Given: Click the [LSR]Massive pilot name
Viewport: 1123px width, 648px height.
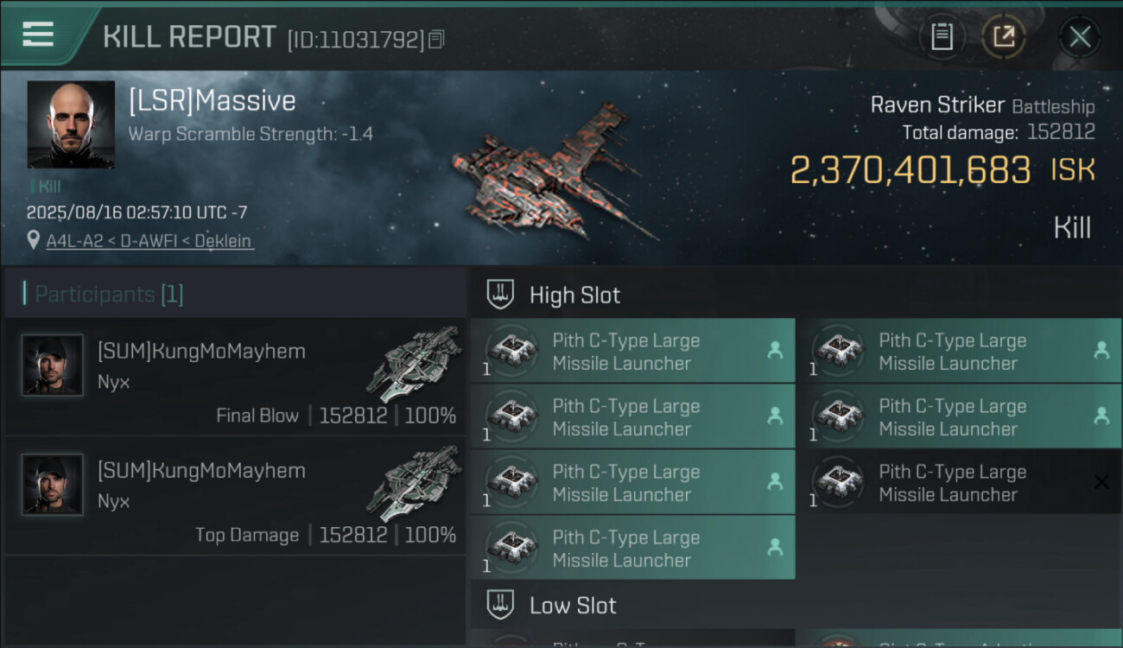Looking at the screenshot, I should 212,101.
